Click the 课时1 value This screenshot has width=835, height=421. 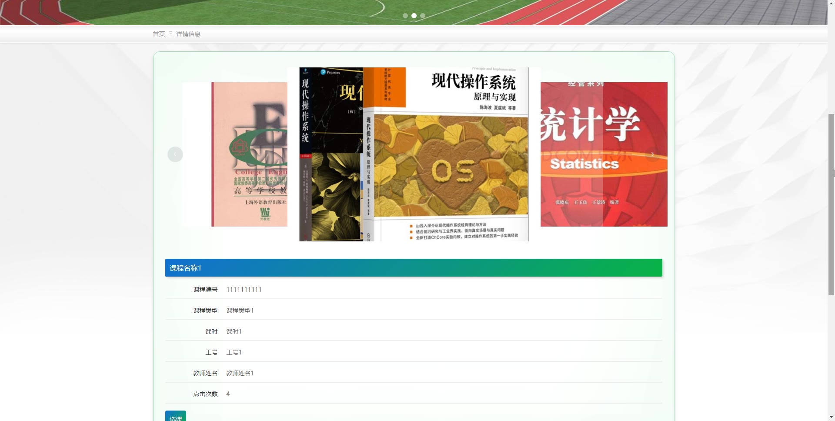coord(234,331)
